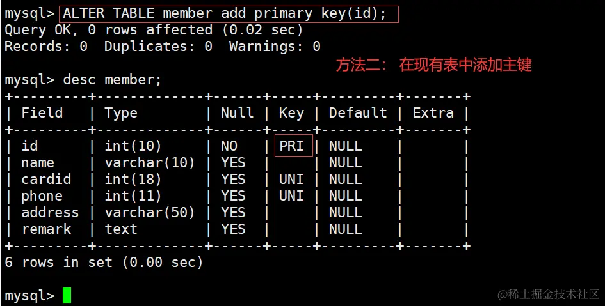Screen dimensions: 605x306
Task: Click the red Chinese annotation text
Action: 433,65
